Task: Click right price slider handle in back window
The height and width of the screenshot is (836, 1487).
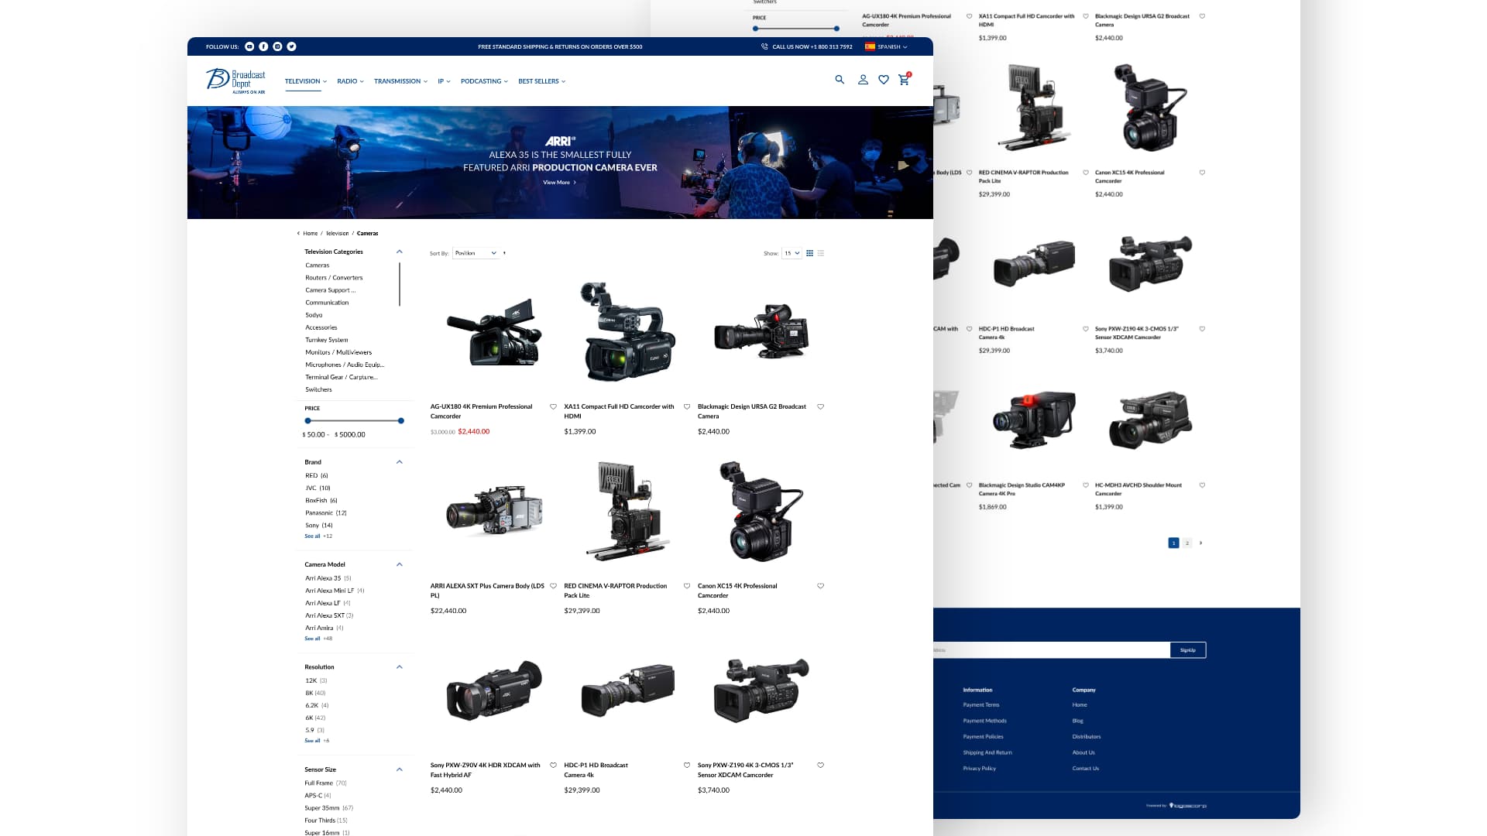Action: (x=836, y=29)
